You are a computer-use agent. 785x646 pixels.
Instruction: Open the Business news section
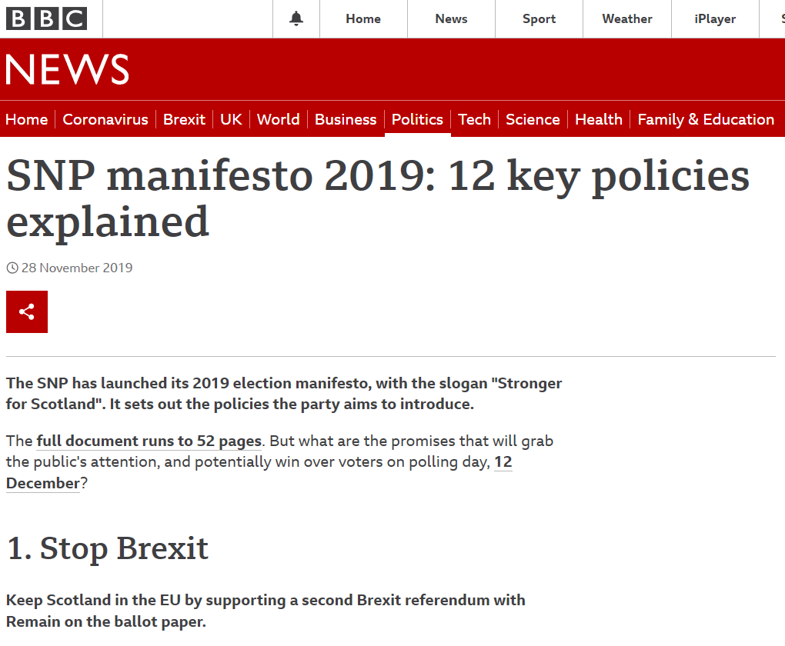click(346, 119)
